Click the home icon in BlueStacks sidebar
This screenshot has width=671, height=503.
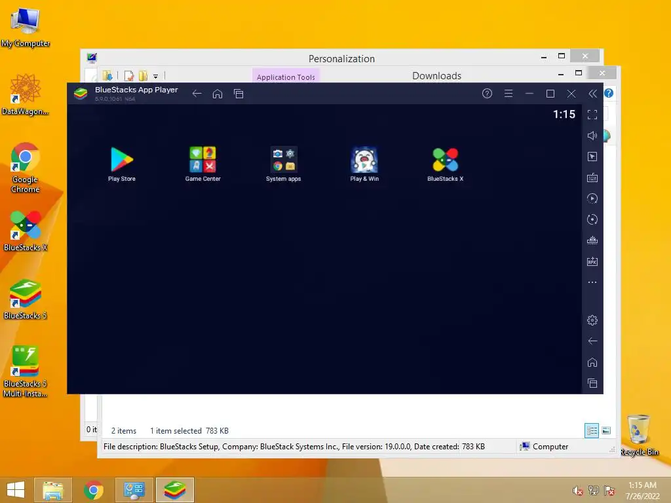tap(592, 362)
